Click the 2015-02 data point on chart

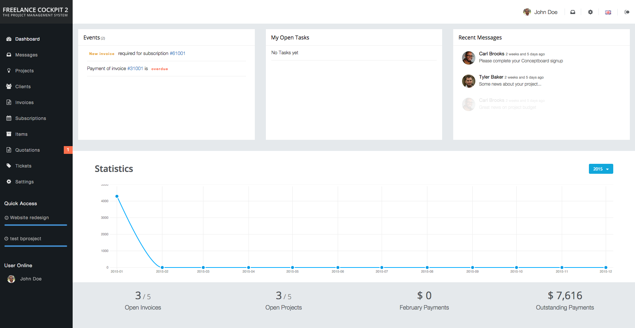coord(162,267)
